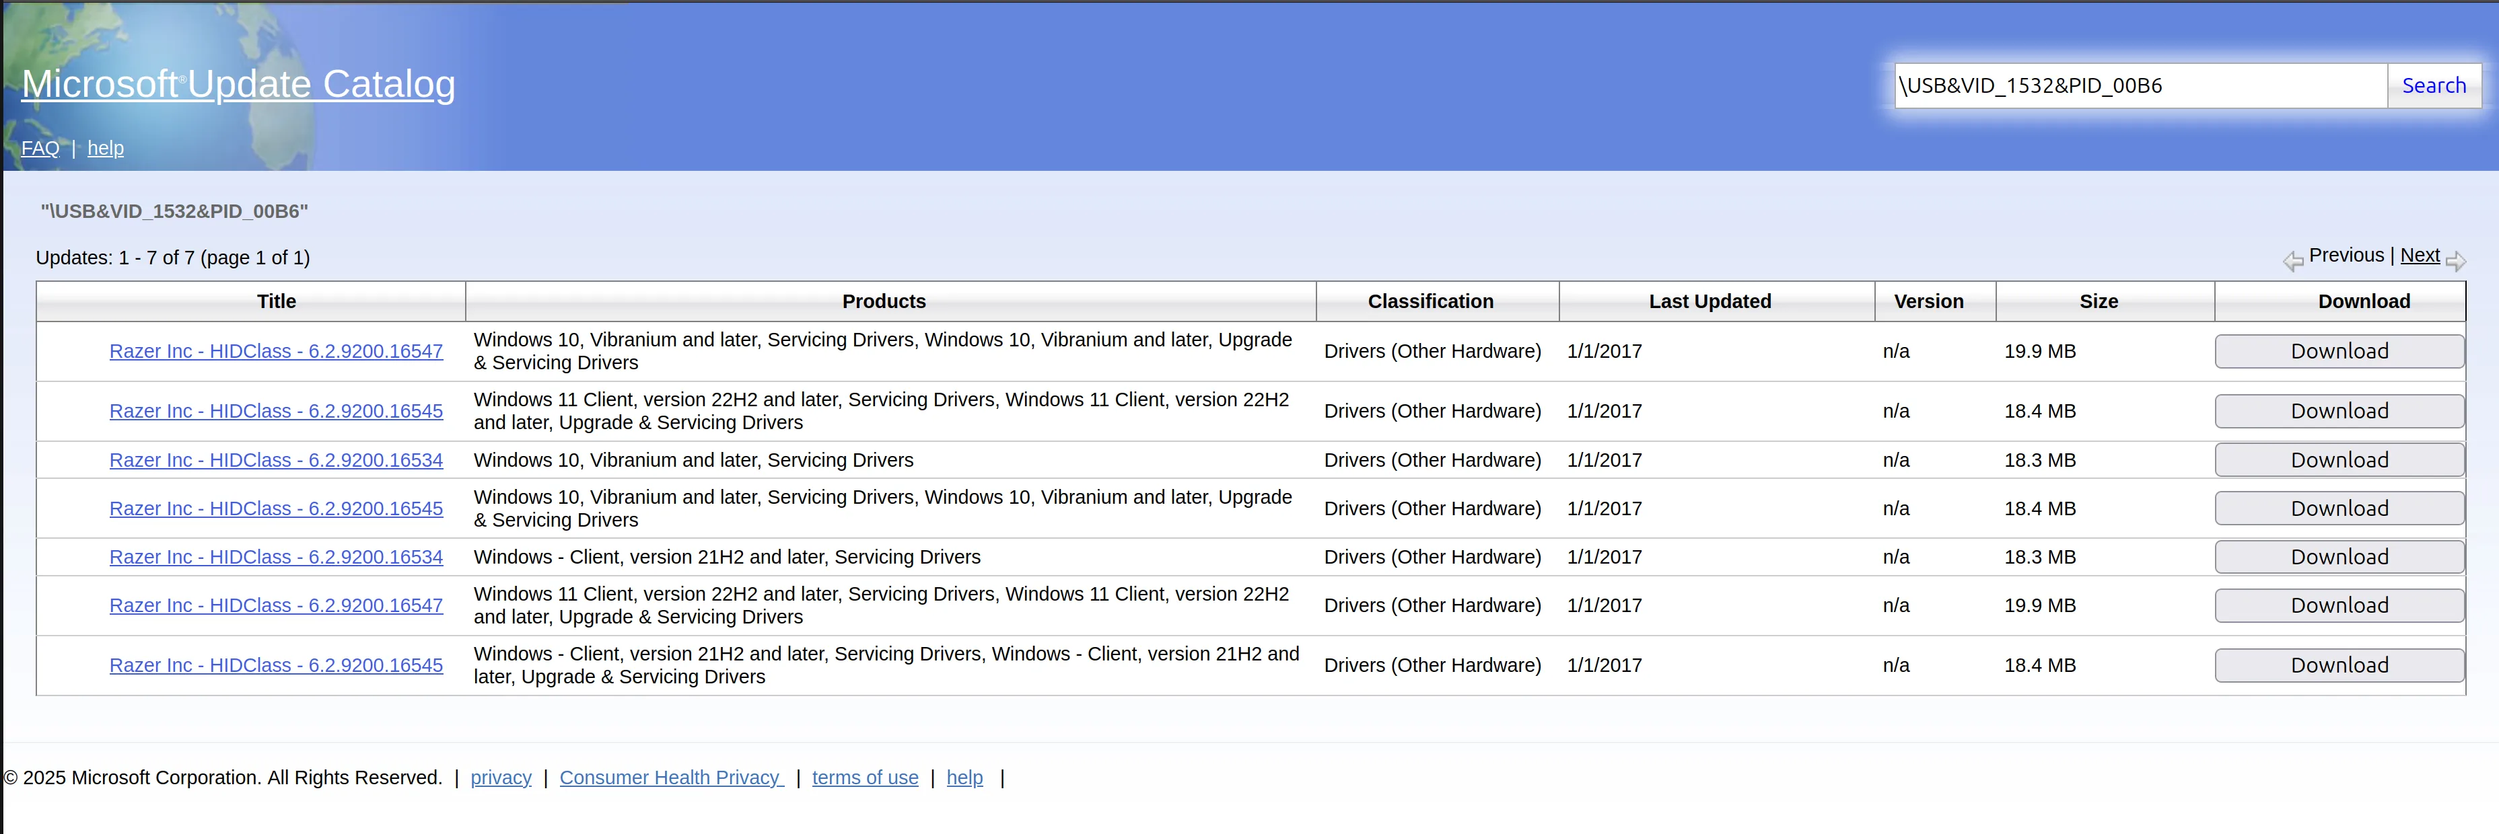Image resolution: width=2499 pixels, height=834 pixels.
Task: Open the privacy policy link
Action: pos(501,777)
